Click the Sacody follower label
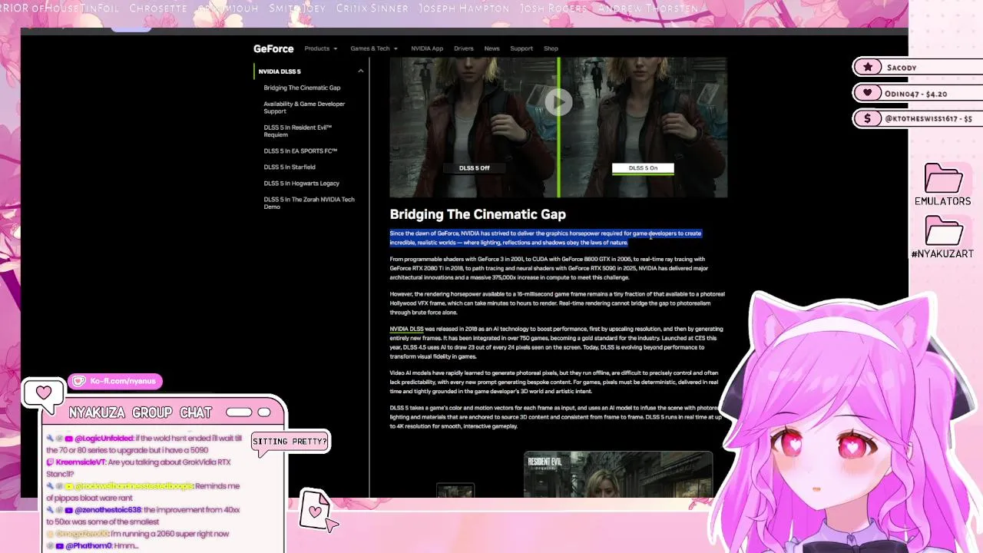983x553 pixels. (x=902, y=68)
